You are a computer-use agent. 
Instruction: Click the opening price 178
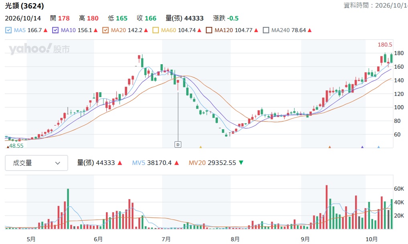coord(64,18)
